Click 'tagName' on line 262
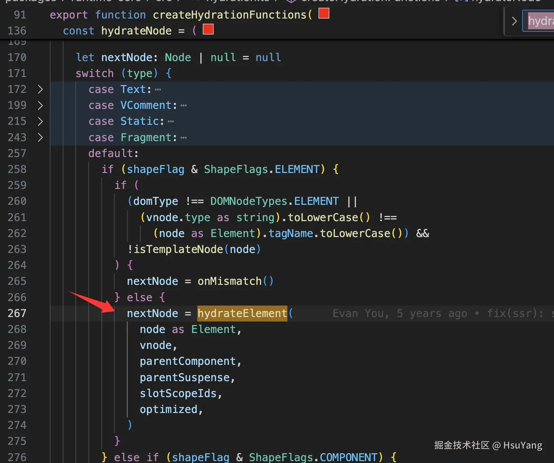This screenshot has height=463, width=554. point(291,233)
